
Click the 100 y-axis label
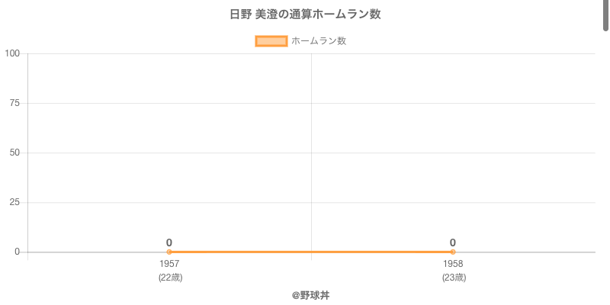(x=12, y=53)
